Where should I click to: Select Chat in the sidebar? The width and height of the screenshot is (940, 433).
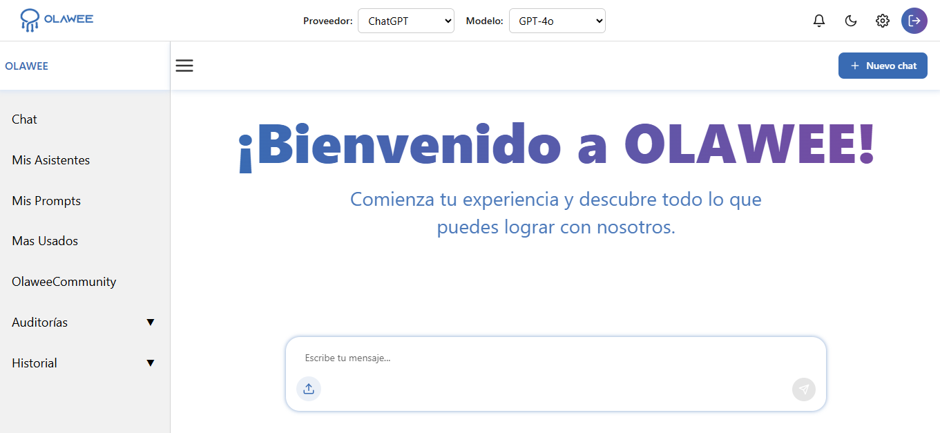point(25,119)
